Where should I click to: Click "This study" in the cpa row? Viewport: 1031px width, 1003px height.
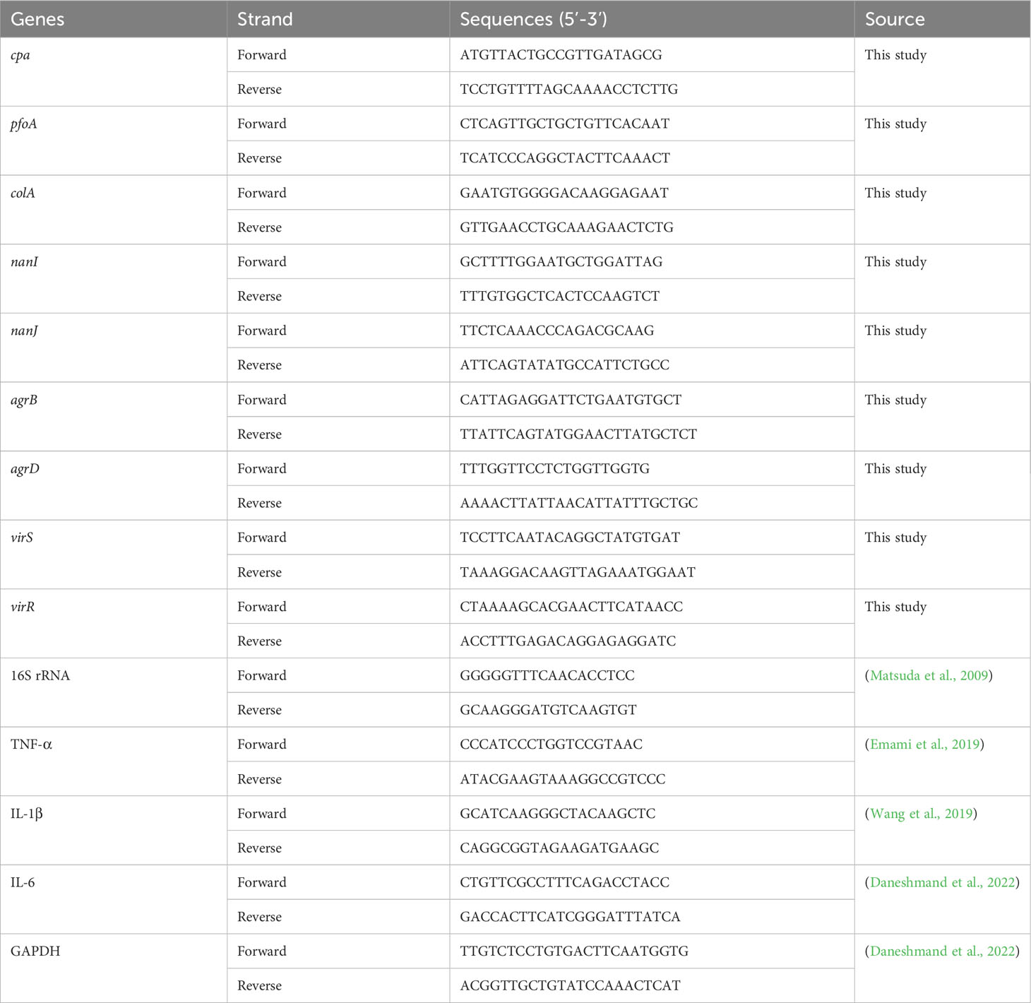895,55
